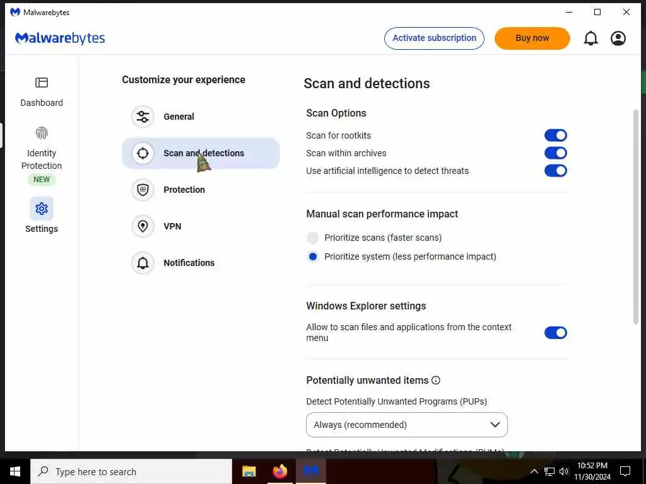Disable artificial intelligence threat detection

tap(555, 171)
